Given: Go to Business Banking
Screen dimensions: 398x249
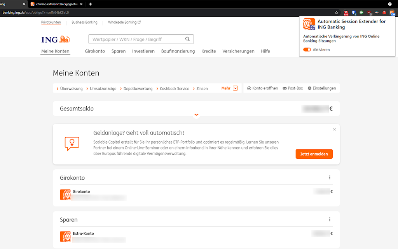Looking at the screenshot, I should (84, 22).
